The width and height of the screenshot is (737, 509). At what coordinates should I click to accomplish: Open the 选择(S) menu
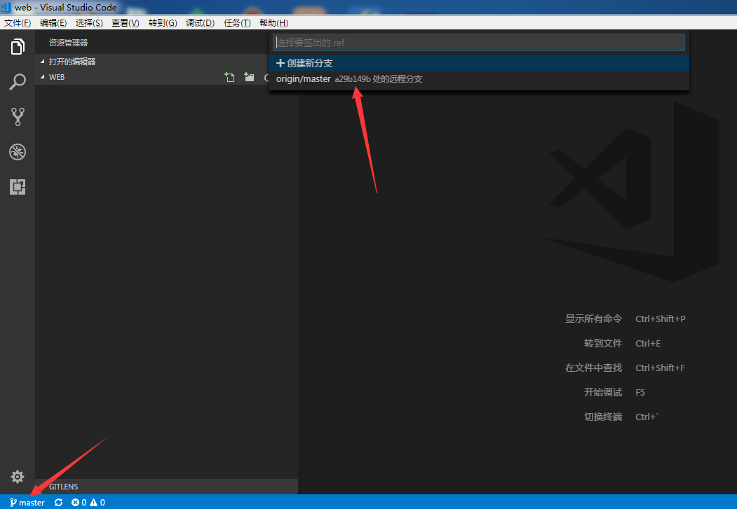89,23
